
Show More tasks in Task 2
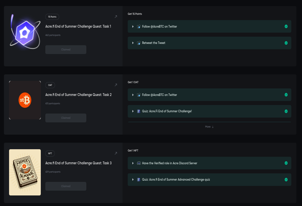209,127
